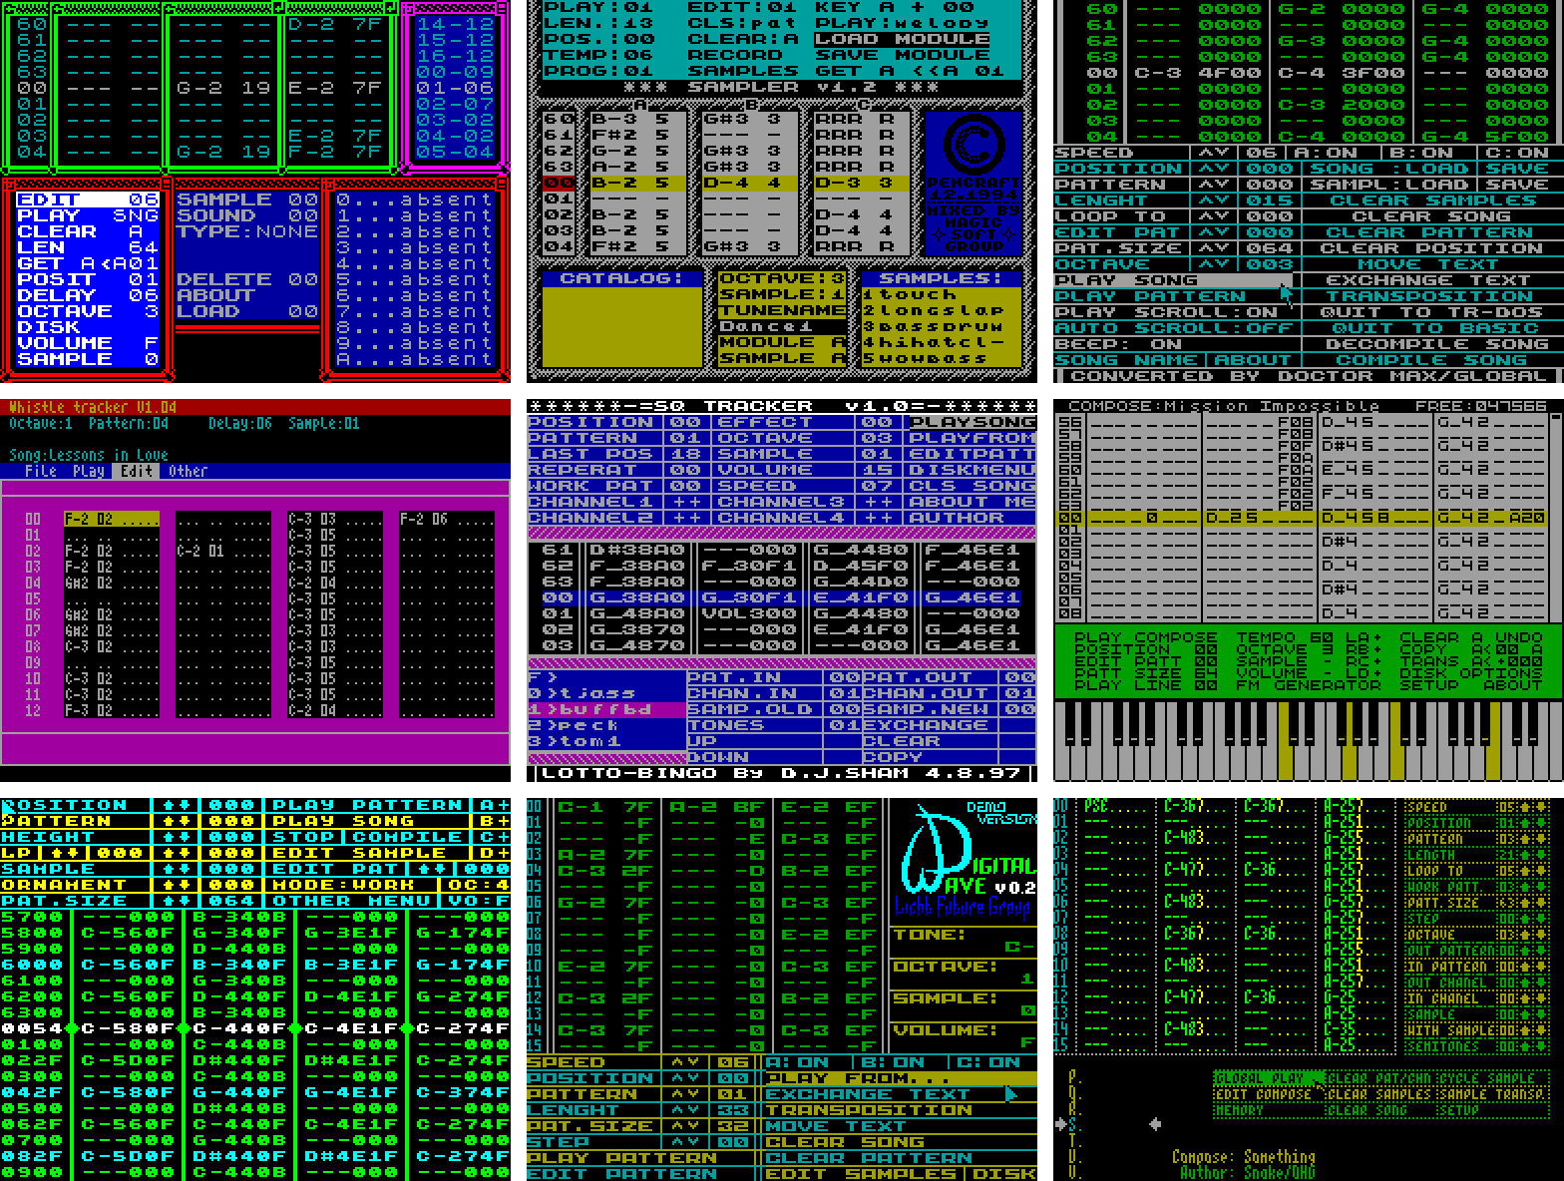Image resolution: width=1564 pixels, height=1181 pixels.
Task: Click OCTAVE up/down stepper in Doctor Max tracker
Action: (1213, 264)
